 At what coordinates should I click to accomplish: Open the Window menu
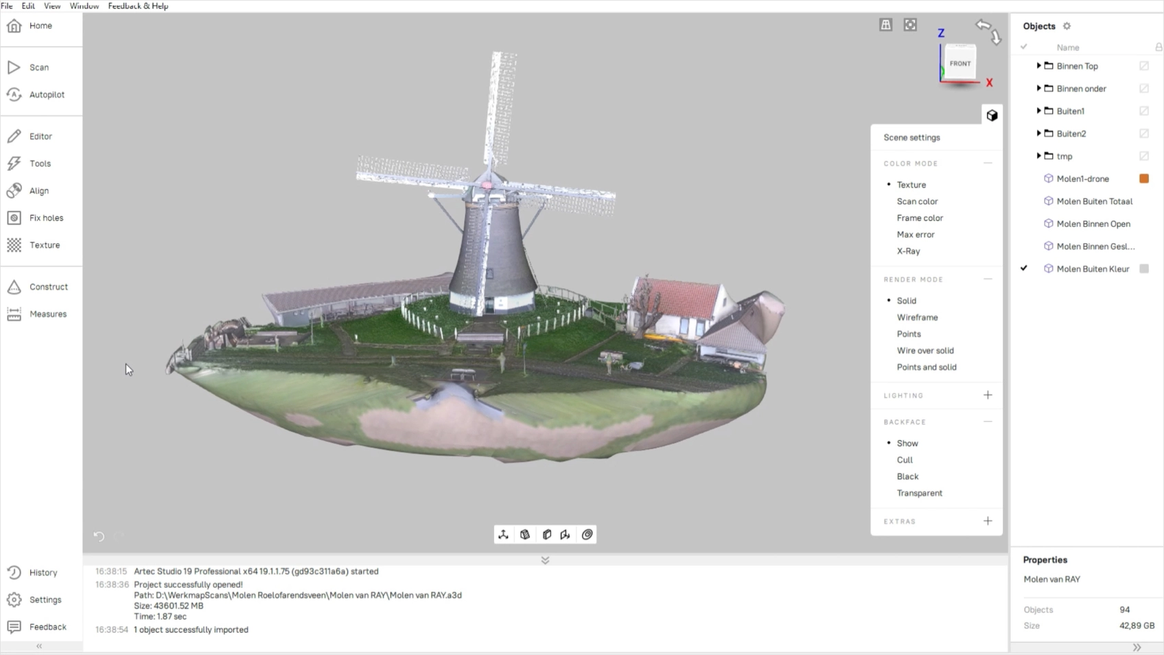coord(84,6)
